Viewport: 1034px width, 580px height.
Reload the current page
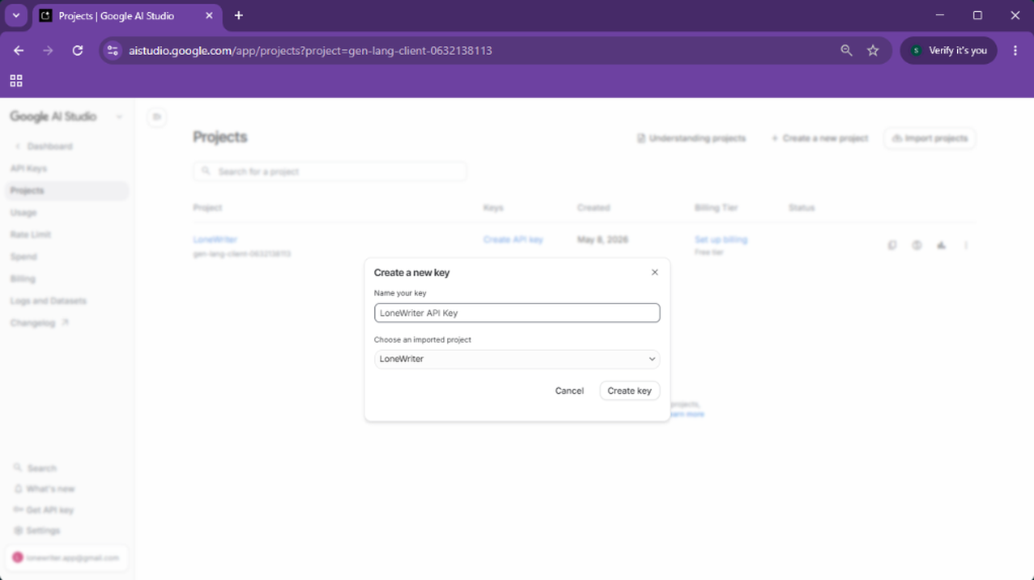(x=78, y=50)
